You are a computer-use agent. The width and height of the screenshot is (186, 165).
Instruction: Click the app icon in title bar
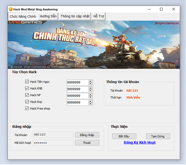coord(11,9)
